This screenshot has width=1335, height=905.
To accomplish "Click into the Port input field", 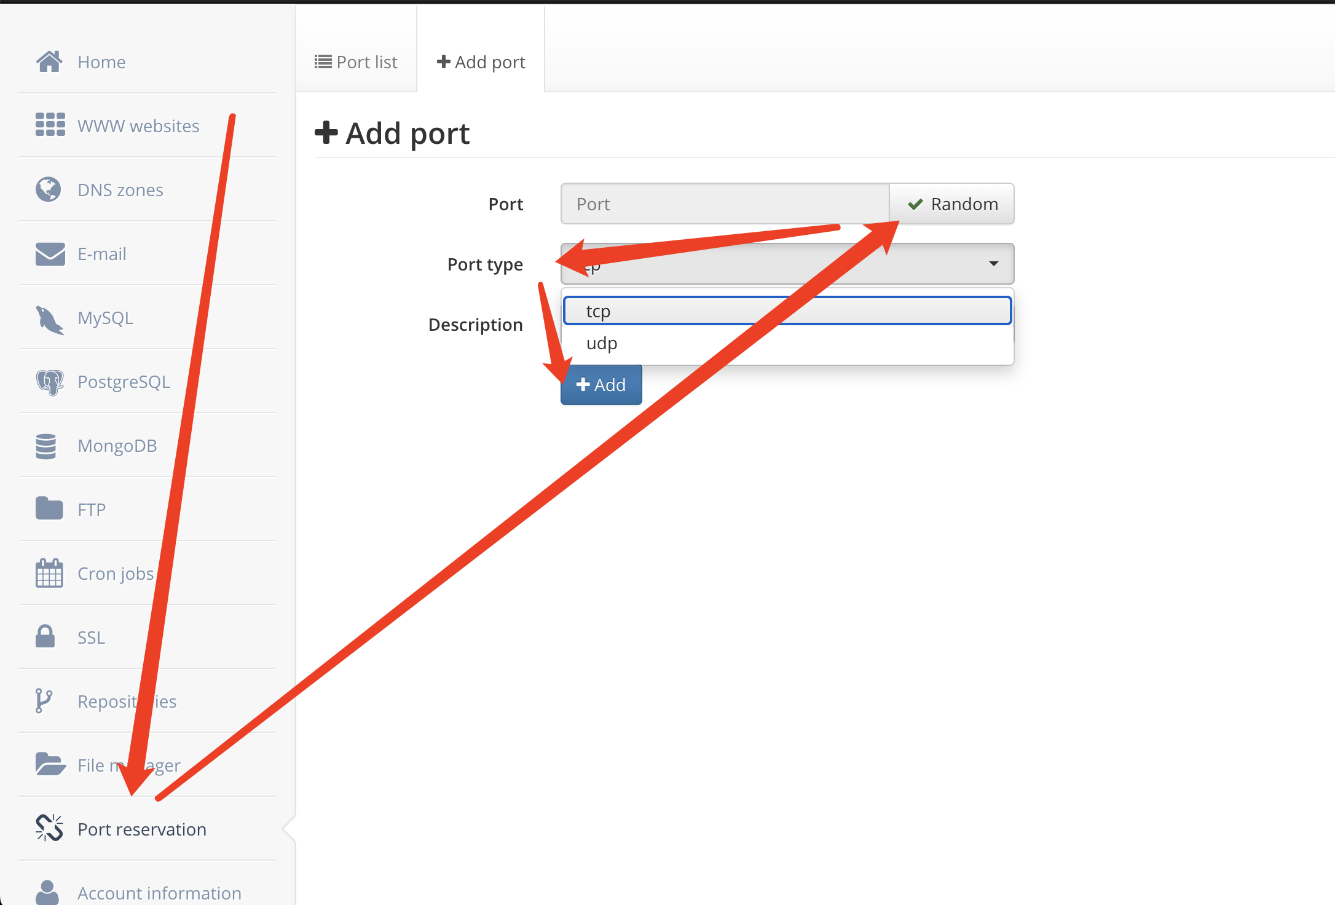I will (x=724, y=204).
